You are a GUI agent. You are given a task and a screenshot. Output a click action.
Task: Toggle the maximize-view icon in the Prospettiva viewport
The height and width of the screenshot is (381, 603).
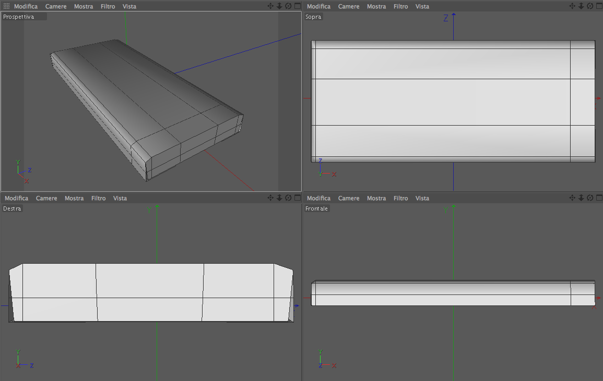(x=298, y=6)
